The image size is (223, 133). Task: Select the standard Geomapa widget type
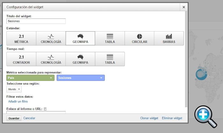point(80,38)
